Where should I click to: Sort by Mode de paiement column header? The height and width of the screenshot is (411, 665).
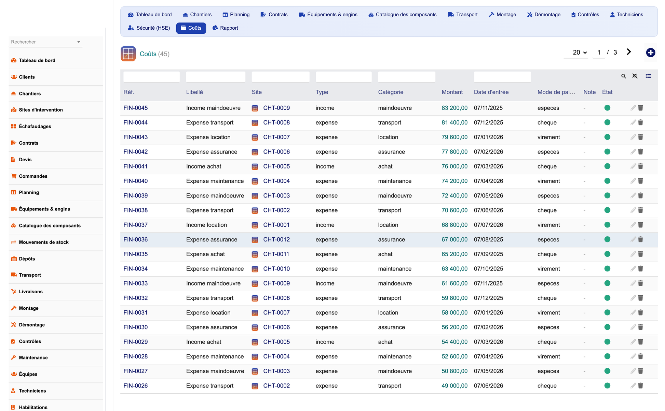click(x=556, y=92)
